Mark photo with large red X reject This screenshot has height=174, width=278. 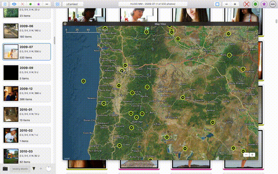(x=247, y=4)
